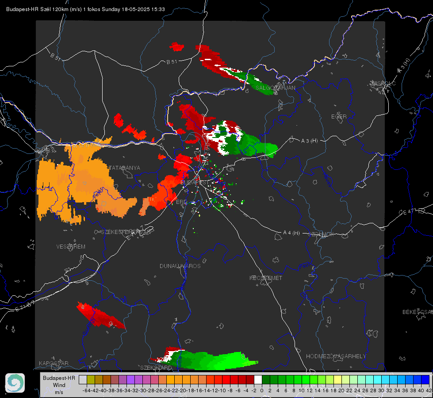Screen dimensions: 433x398
Task: Click the ERD town label
Action: point(181,202)
